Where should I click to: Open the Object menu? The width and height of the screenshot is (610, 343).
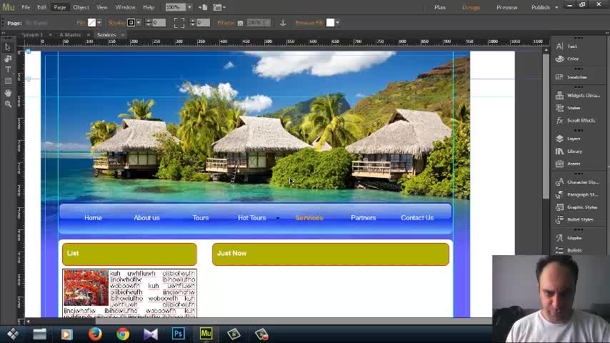(81, 7)
